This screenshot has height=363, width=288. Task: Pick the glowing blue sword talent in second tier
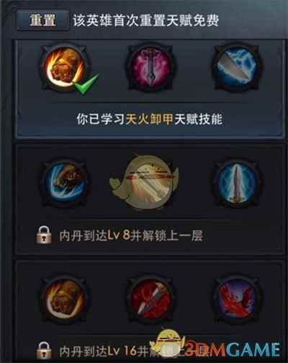(237, 183)
